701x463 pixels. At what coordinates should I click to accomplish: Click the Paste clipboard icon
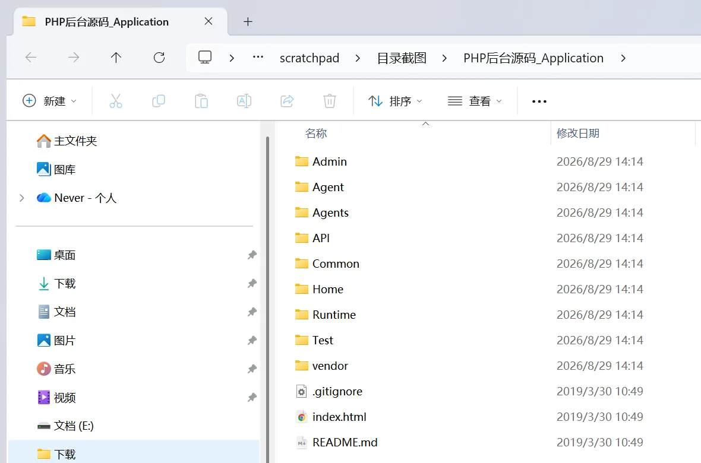point(201,101)
